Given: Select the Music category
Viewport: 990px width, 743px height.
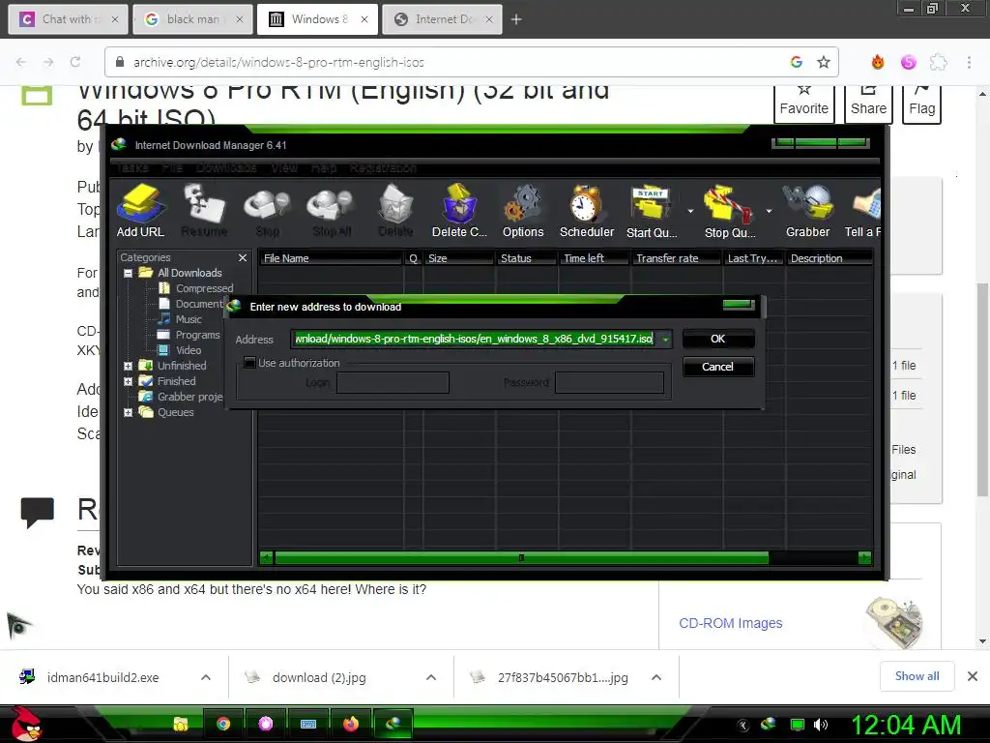Looking at the screenshot, I should tap(181, 319).
